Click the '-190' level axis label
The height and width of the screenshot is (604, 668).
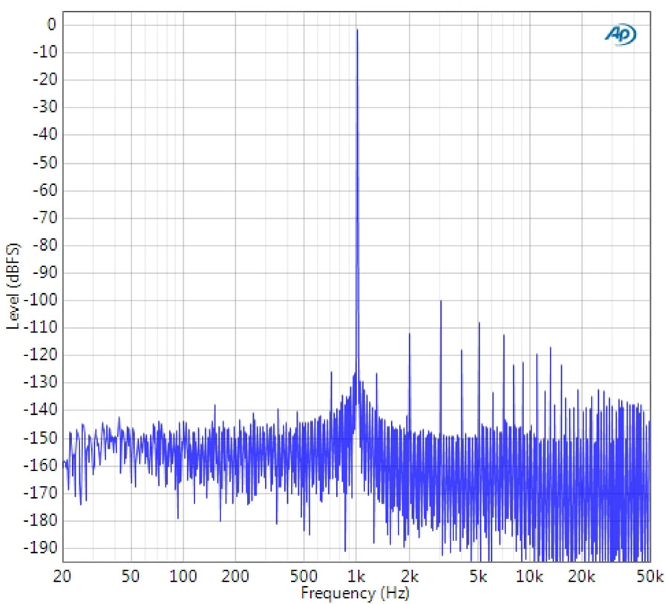39,548
